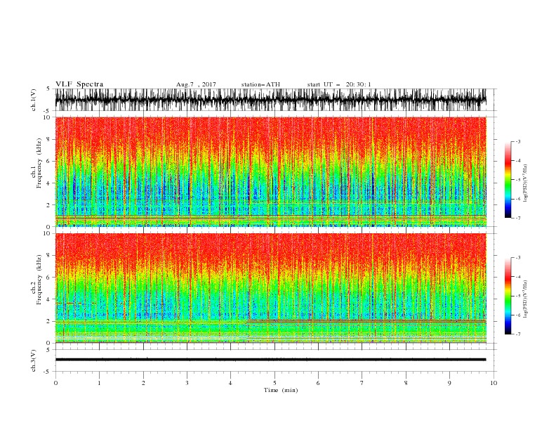Click the "station=ATH" header label
Screen dimensions: 556x430
point(260,84)
